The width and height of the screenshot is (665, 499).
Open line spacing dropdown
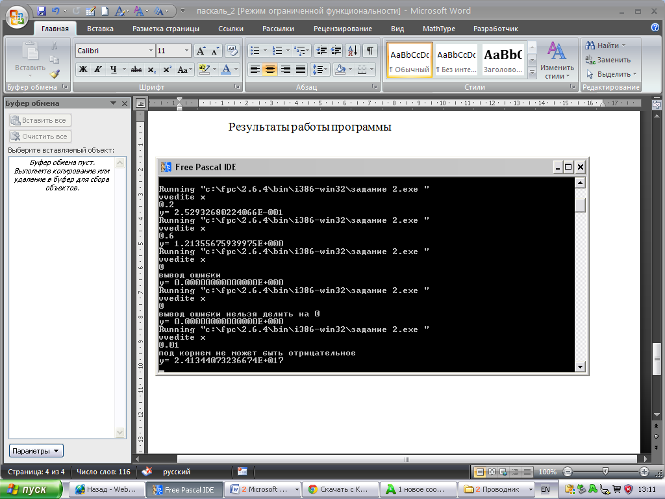pyautogui.click(x=320, y=70)
